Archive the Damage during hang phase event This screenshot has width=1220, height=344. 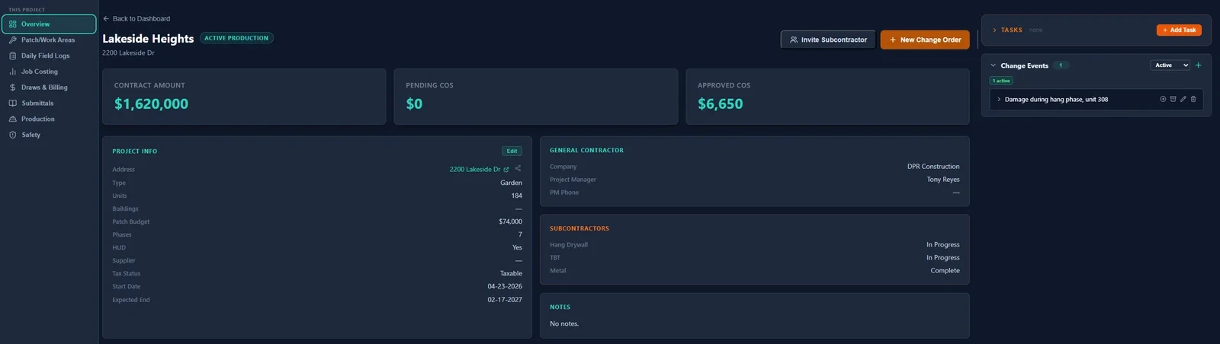pyautogui.click(x=1173, y=99)
